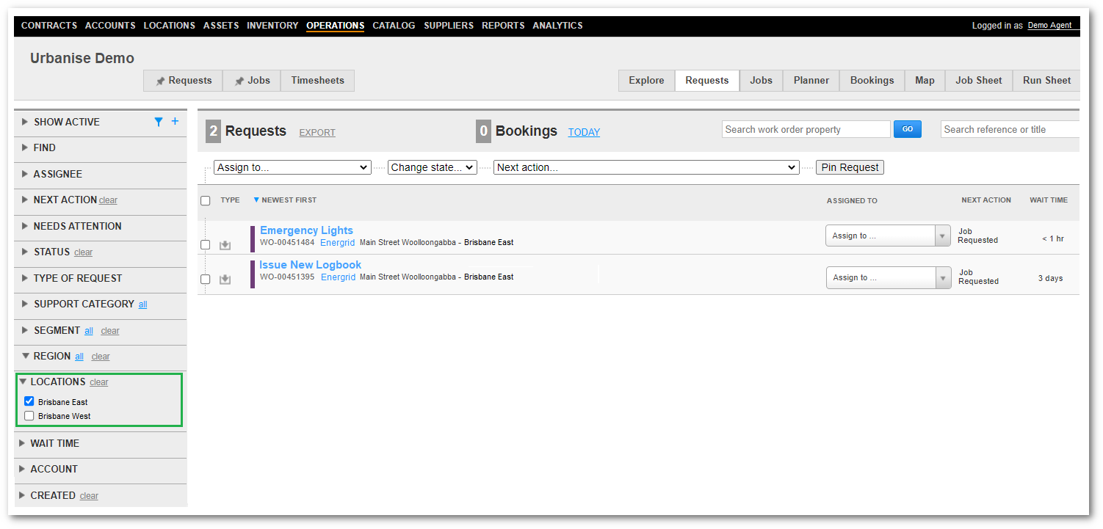1103x529 pixels.
Task: Click the type icon for Issue New Logbook
Action: tap(225, 280)
